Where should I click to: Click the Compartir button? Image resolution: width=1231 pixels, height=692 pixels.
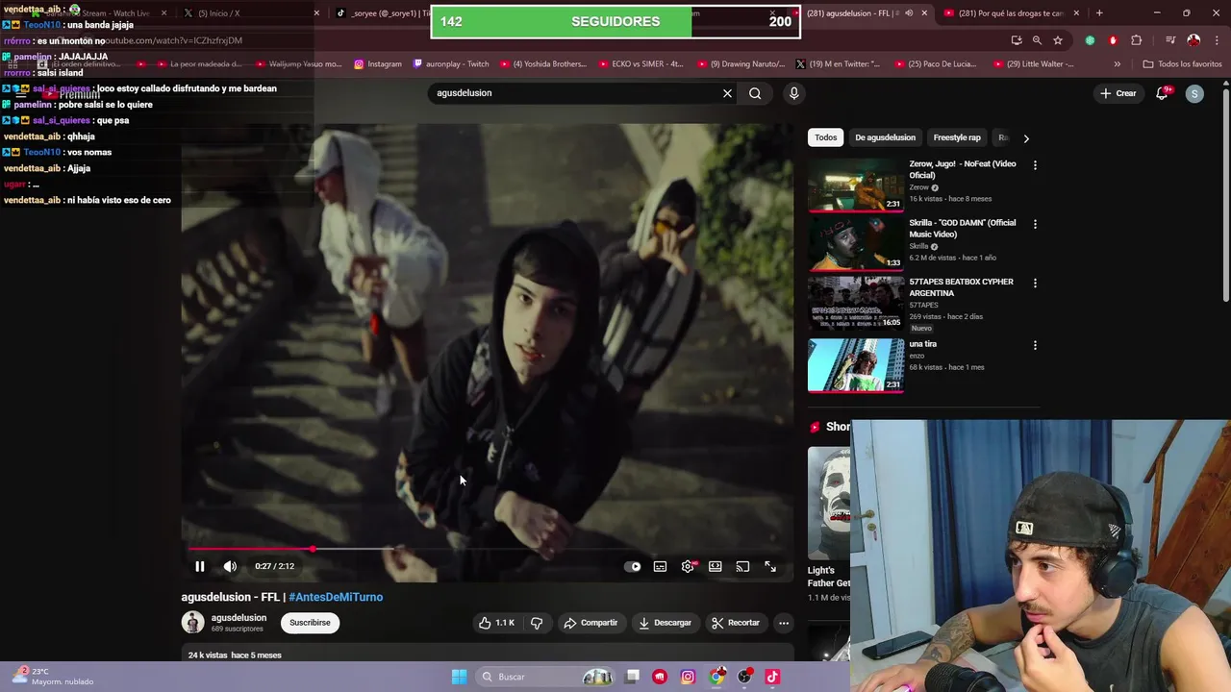coord(590,623)
